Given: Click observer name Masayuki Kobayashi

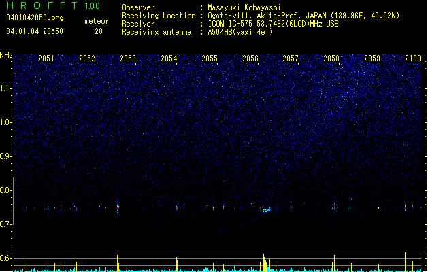Looking at the screenshot, I should tap(244, 7).
